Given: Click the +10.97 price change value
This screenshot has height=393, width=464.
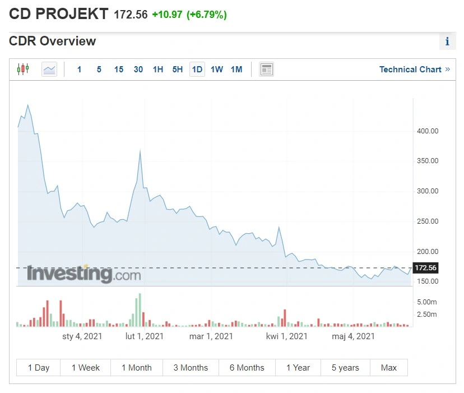Looking at the screenshot, I should click(x=167, y=15).
